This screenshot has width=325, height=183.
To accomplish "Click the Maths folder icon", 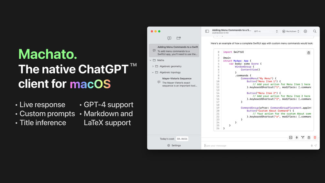I will pos(154,60).
